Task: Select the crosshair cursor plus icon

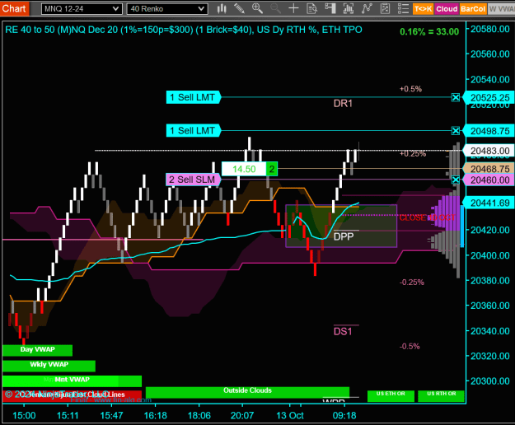Action: pos(293,8)
